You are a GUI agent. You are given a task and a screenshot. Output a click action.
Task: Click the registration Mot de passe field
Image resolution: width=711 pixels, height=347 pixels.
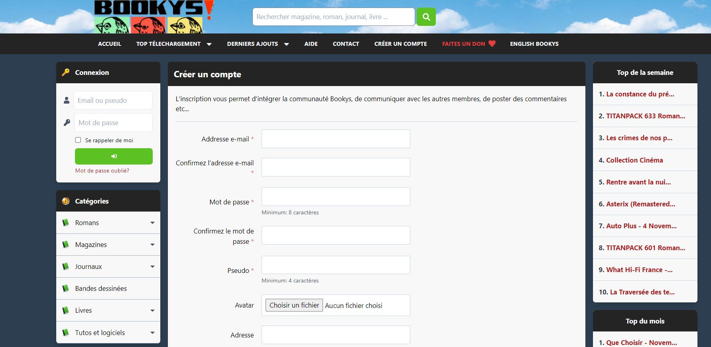point(336,197)
